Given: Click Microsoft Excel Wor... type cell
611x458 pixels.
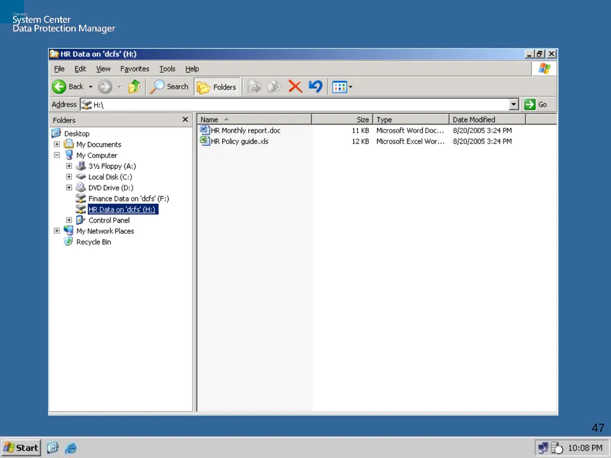Looking at the screenshot, I should (x=411, y=141).
